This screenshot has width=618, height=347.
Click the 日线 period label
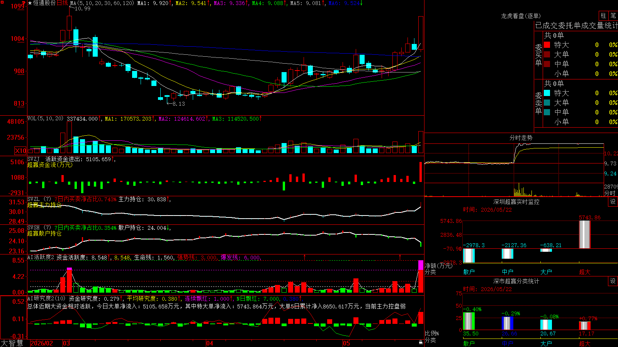pyautogui.click(x=62, y=3)
